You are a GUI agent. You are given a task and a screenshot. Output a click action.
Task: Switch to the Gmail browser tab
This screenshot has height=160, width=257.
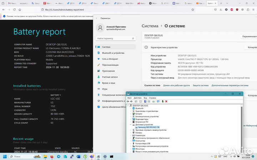(x=11, y=3)
